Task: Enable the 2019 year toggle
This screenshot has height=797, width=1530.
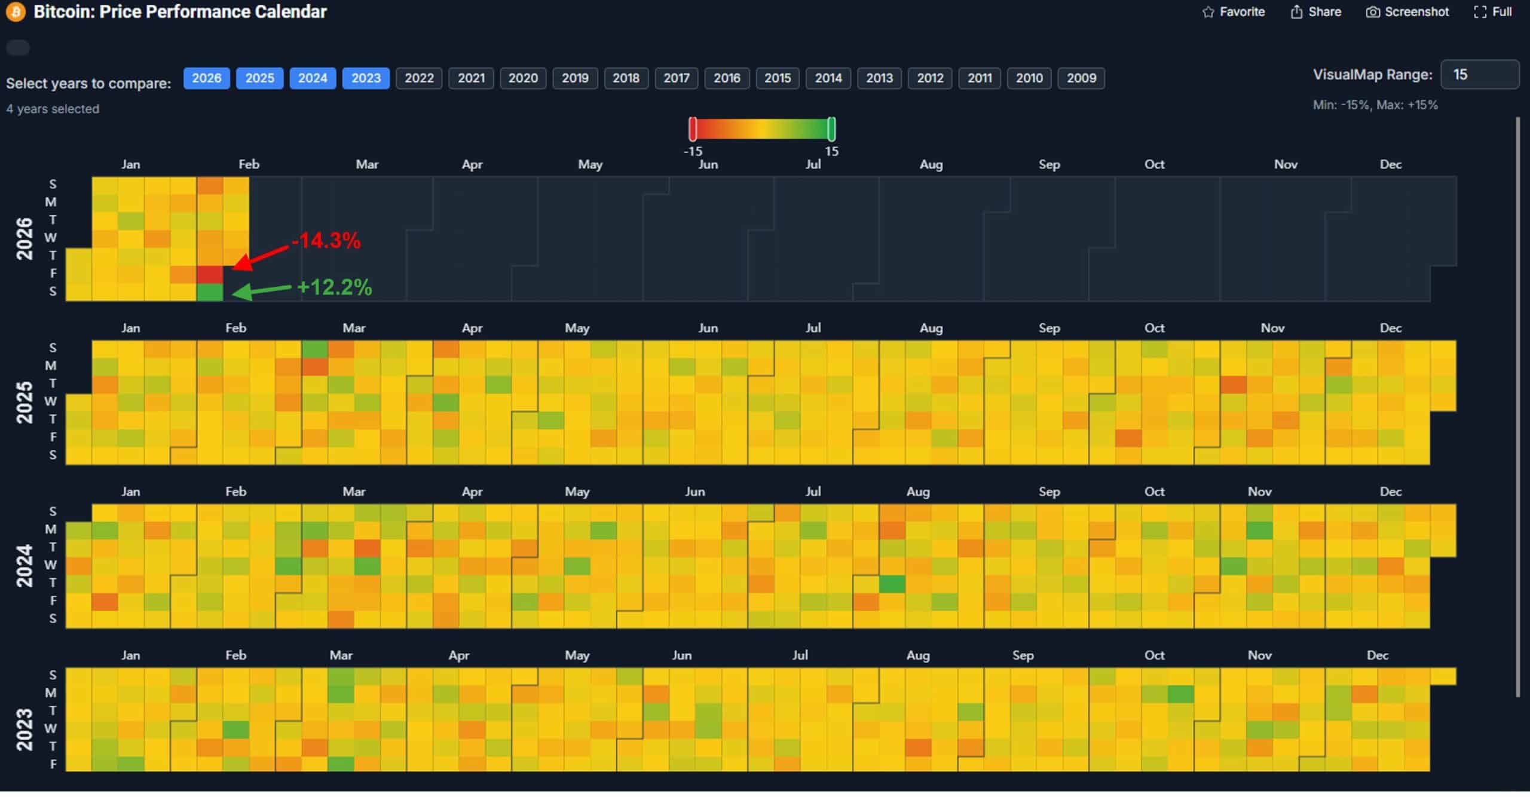Action: coord(575,78)
